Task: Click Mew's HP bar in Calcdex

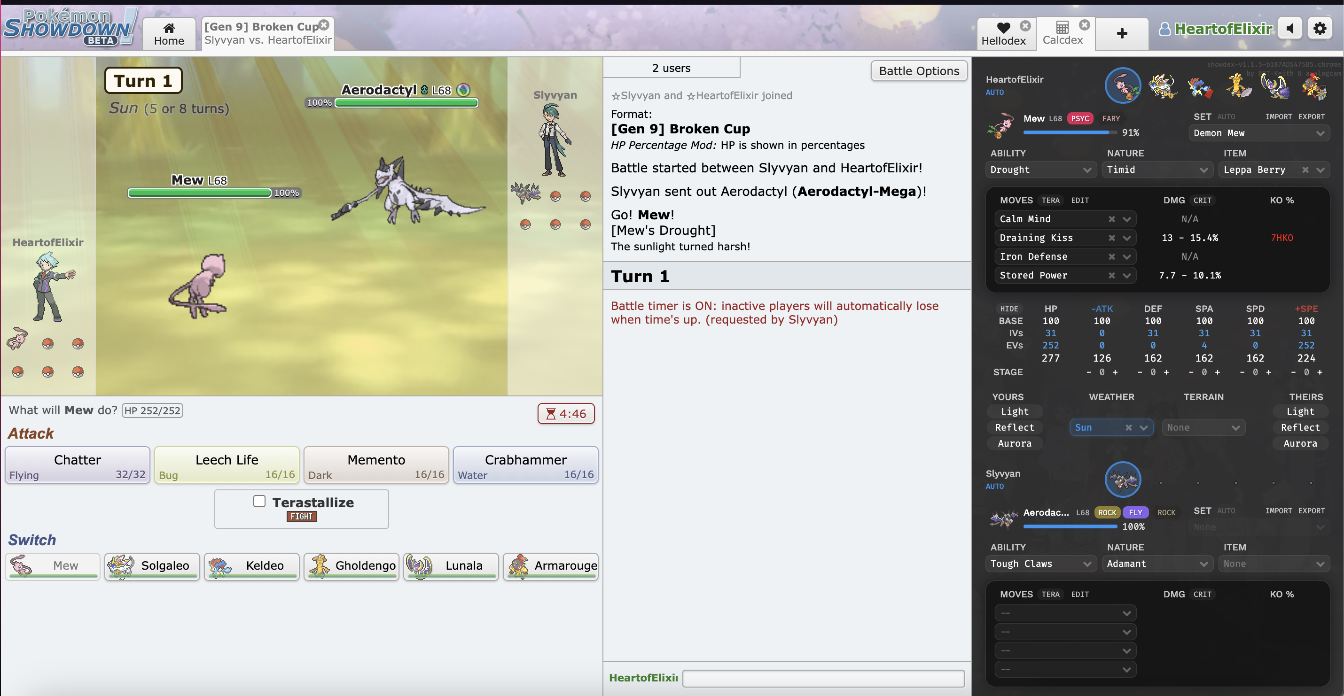Action: (1070, 132)
